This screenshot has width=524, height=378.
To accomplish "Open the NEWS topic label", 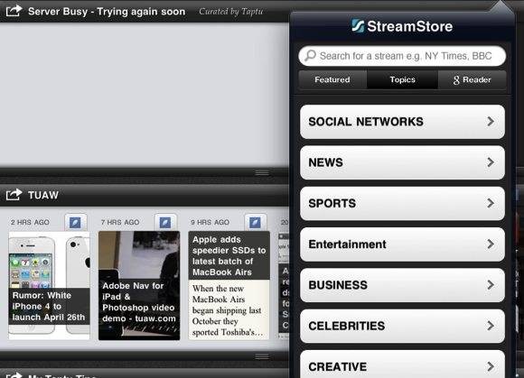I will tap(325, 162).
